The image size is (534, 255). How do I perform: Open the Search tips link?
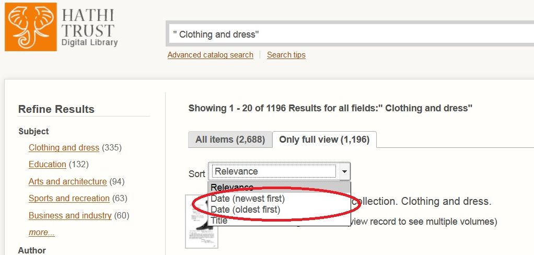(286, 55)
